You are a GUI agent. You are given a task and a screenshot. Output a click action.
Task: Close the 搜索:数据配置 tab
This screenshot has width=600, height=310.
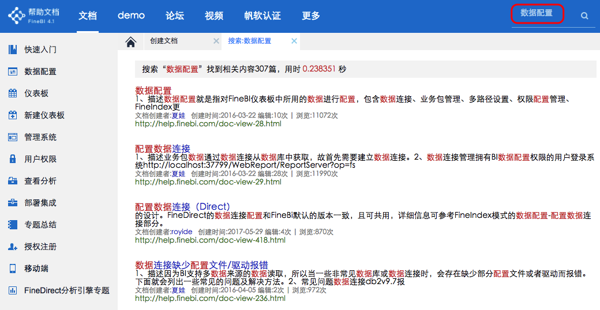(x=294, y=41)
